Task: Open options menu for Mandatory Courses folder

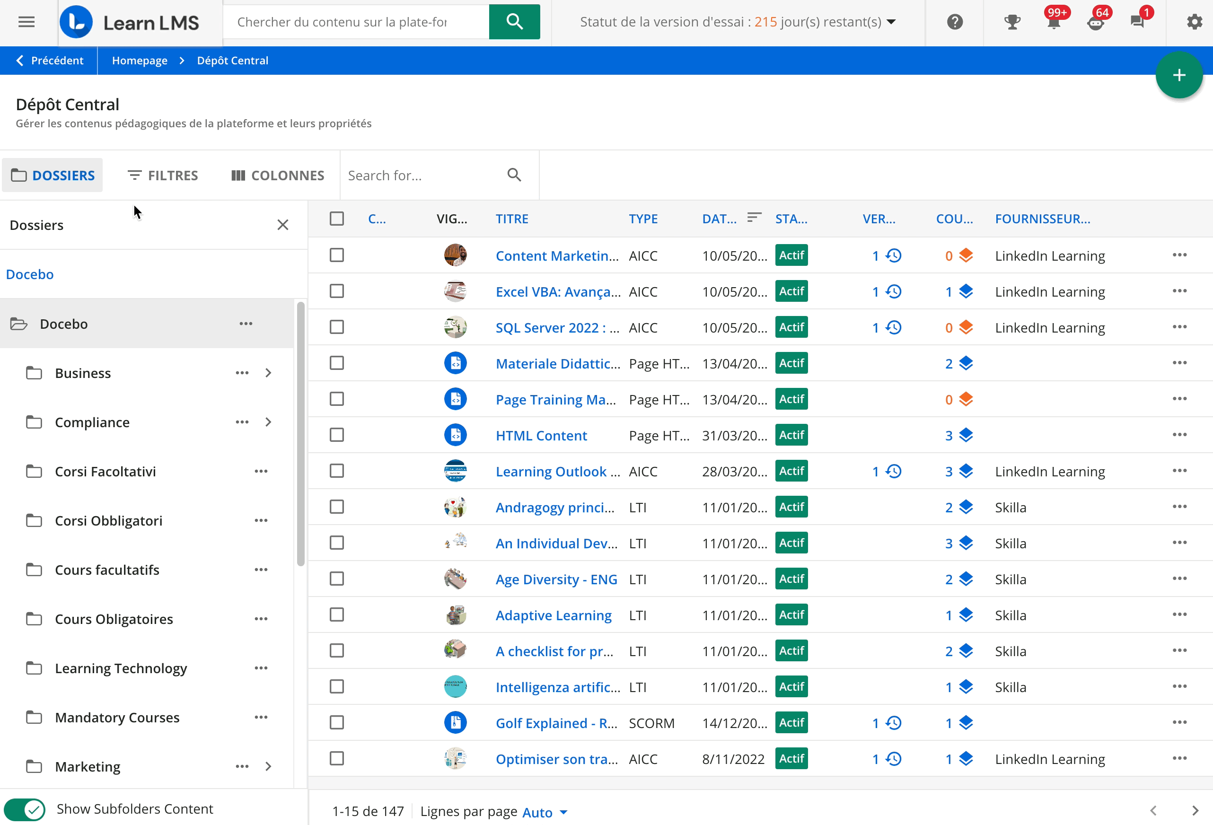Action: click(261, 718)
